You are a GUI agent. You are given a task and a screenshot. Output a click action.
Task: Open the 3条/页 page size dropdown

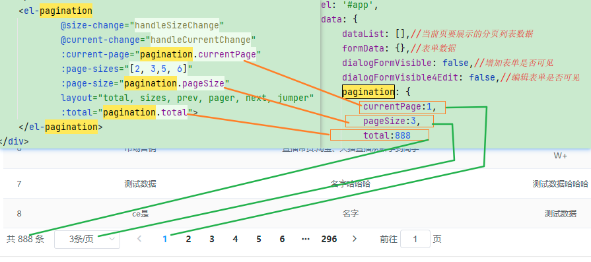point(87,240)
